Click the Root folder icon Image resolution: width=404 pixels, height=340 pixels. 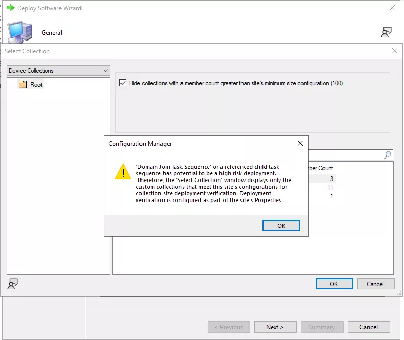[23, 85]
